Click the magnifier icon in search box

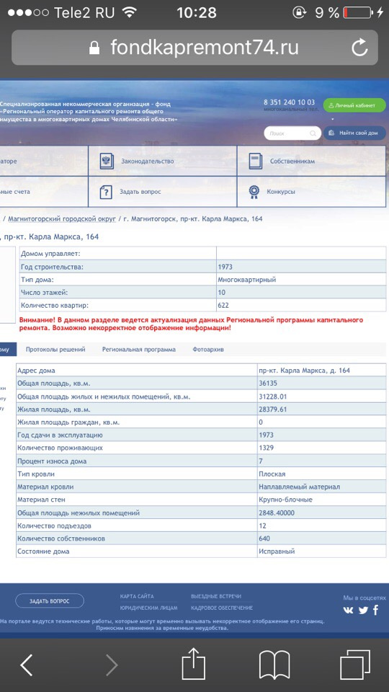(313, 133)
